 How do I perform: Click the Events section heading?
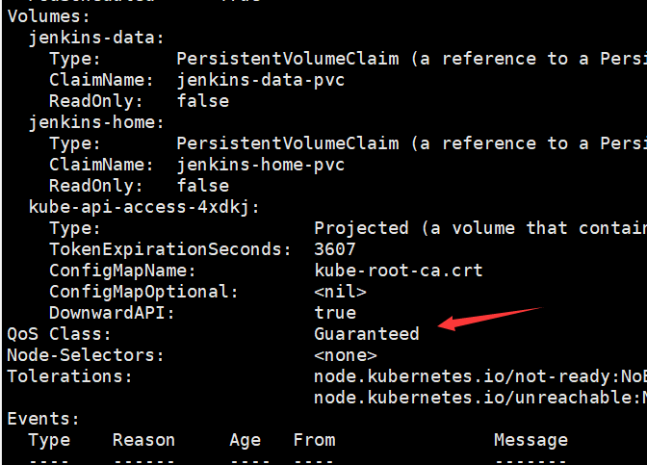43,419
